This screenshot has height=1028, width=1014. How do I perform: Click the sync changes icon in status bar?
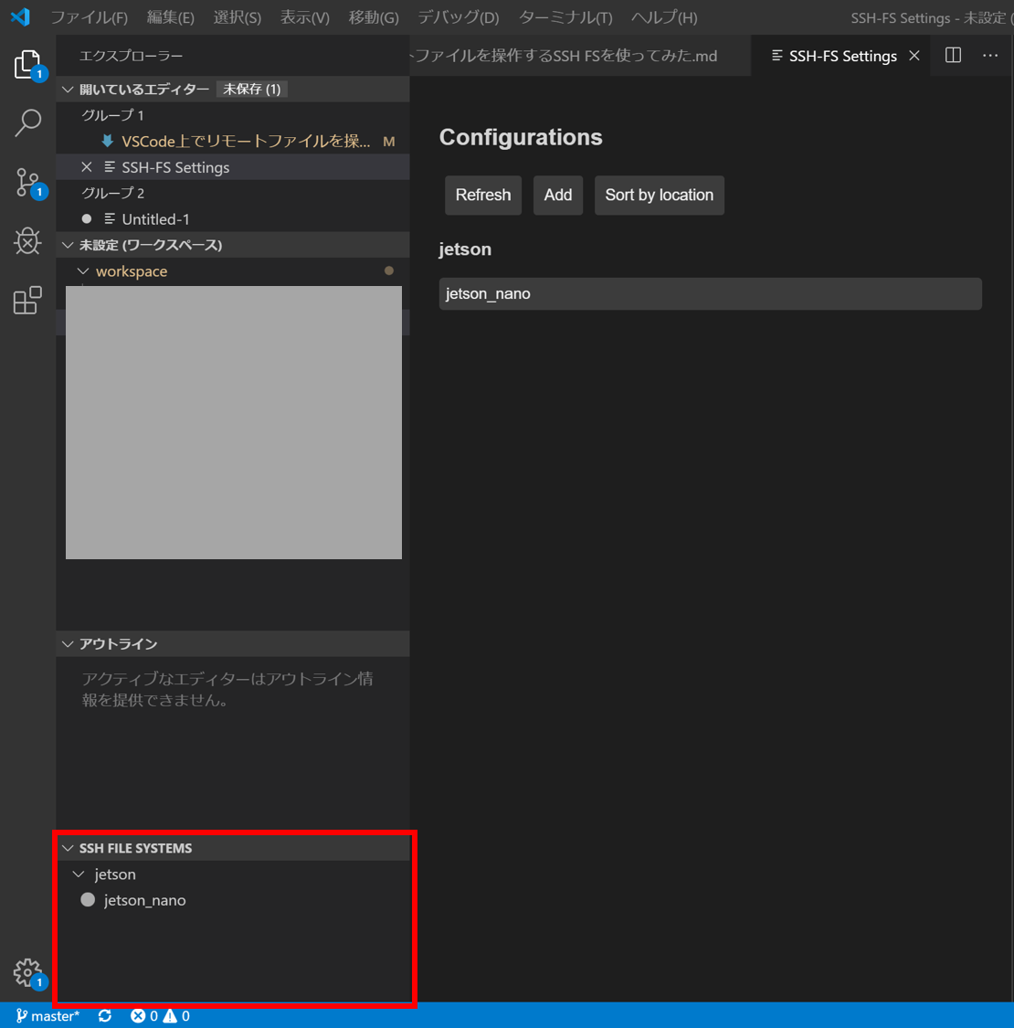[105, 1015]
